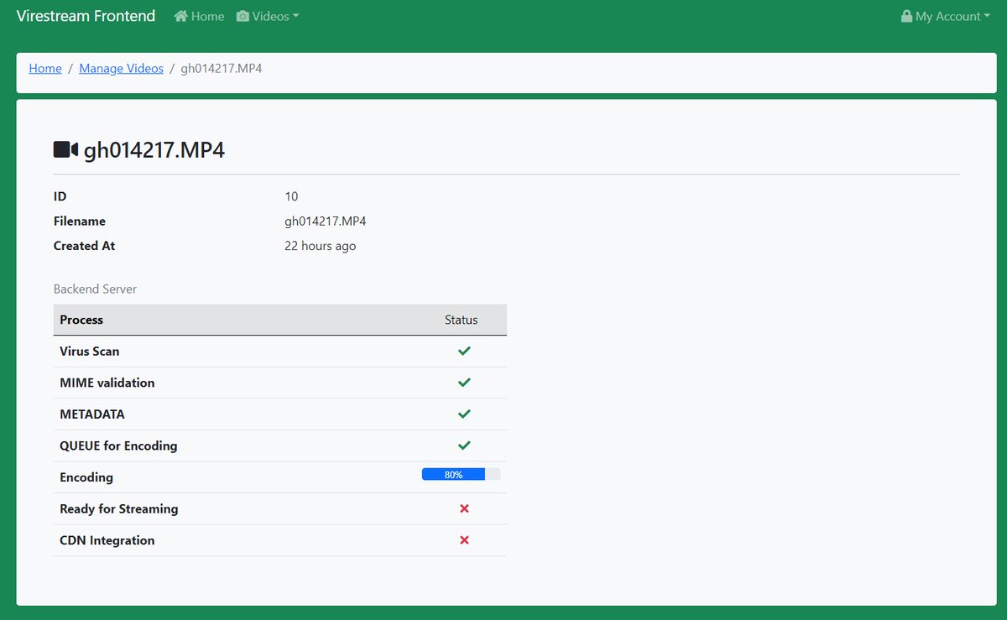Click the Status column header

pyautogui.click(x=462, y=320)
